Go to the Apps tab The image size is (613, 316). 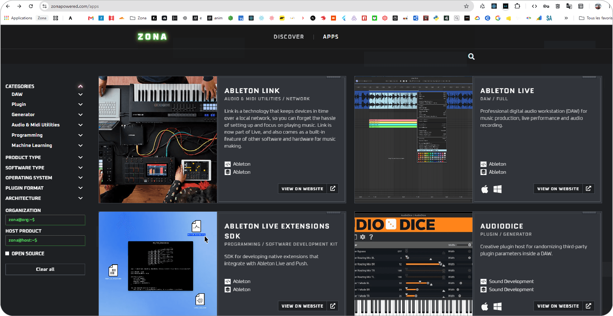(x=331, y=37)
